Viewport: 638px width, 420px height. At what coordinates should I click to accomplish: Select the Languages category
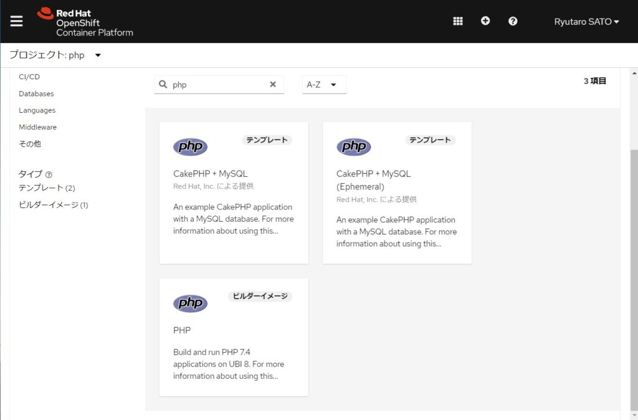pos(37,110)
